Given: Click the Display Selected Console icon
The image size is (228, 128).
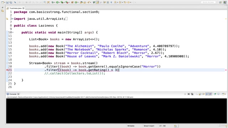Looking at the screenshot, I should 218,94.
